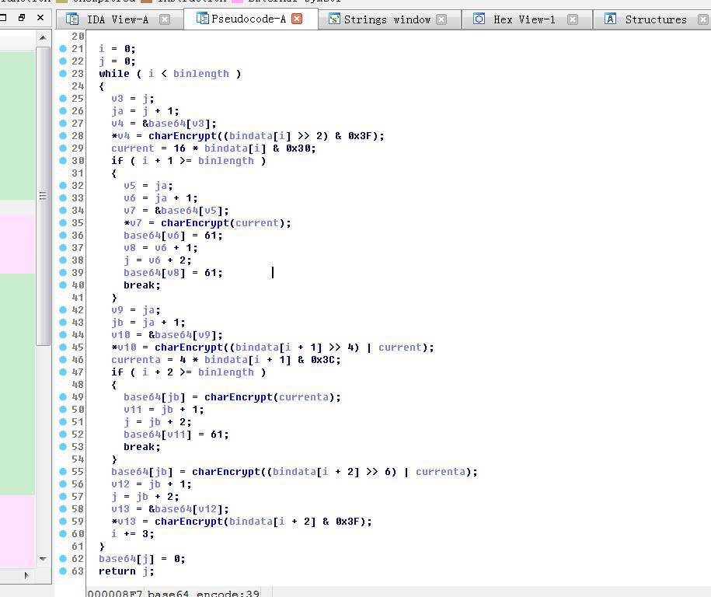
Task: Click 'i += 3;' on line 60
Action: point(132,534)
